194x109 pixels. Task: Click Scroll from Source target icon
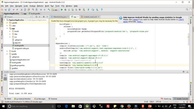tap(36, 17)
